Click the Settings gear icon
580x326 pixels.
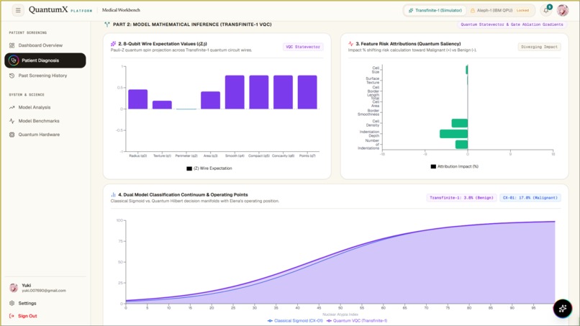click(x=12, y=303)
